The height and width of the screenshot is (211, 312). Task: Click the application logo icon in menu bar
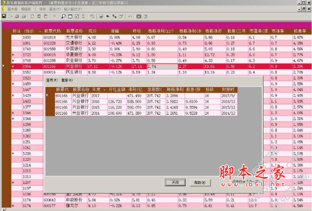point(3,9)
